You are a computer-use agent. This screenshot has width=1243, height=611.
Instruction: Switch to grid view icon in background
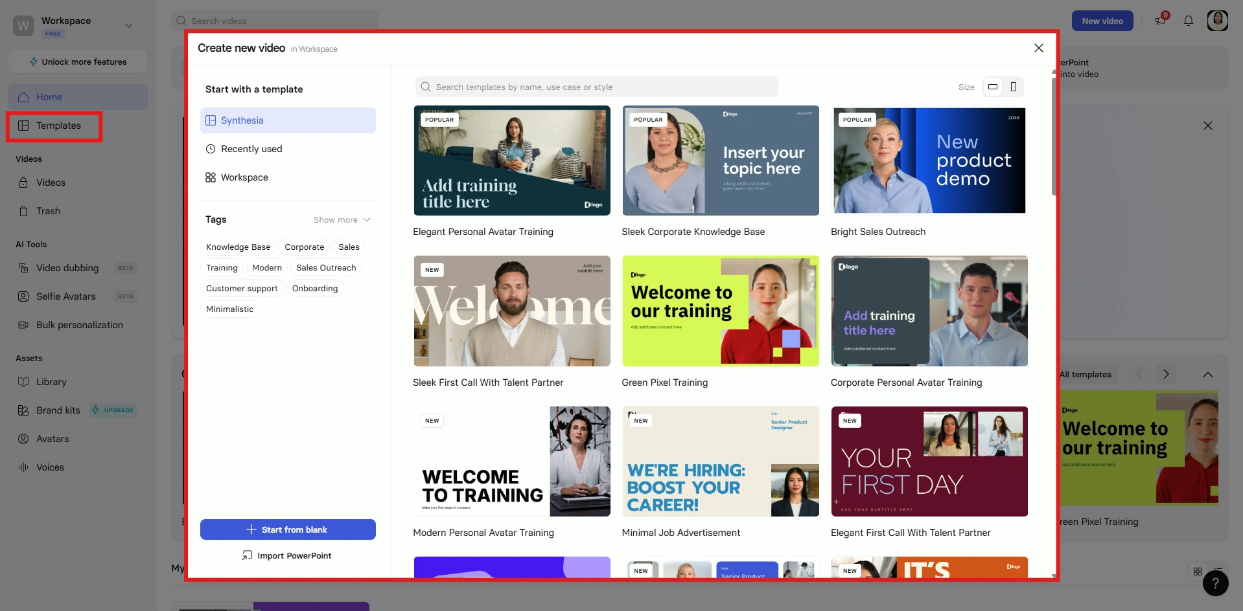1198,572
